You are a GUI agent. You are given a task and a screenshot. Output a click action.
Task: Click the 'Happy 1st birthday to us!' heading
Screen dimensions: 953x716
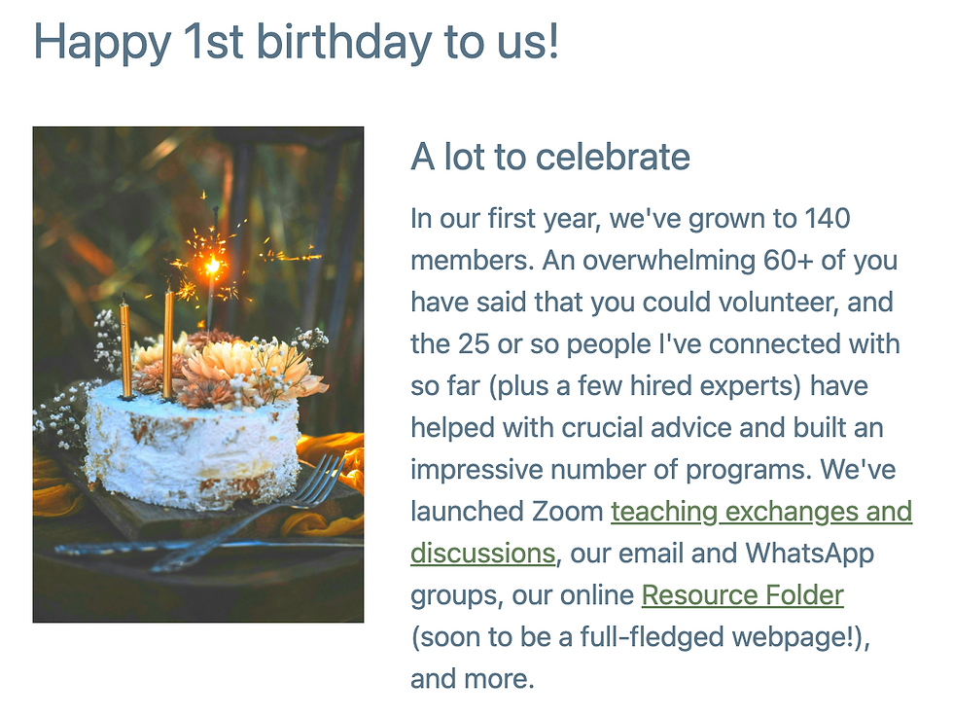296,43
